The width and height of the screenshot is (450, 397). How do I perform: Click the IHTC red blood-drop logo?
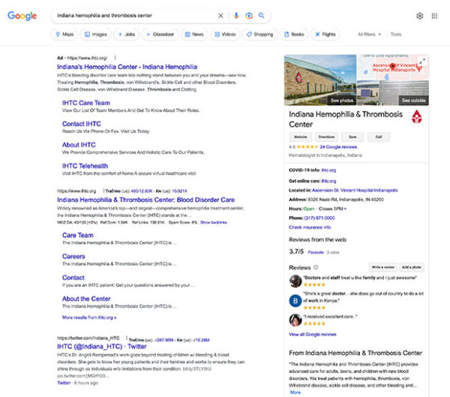(417, 116)
